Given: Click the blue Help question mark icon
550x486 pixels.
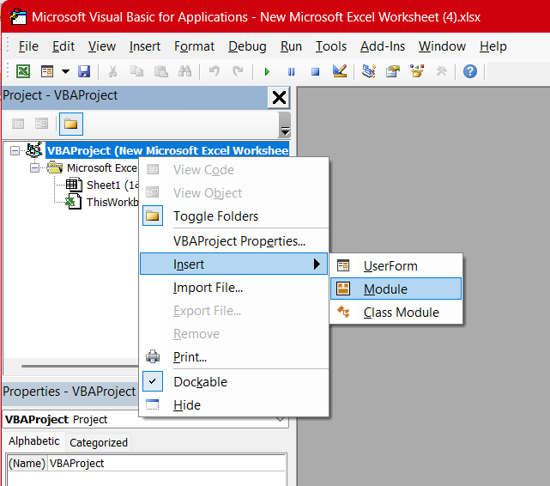Looking at the screenshot, I should [x=470, y=71].
